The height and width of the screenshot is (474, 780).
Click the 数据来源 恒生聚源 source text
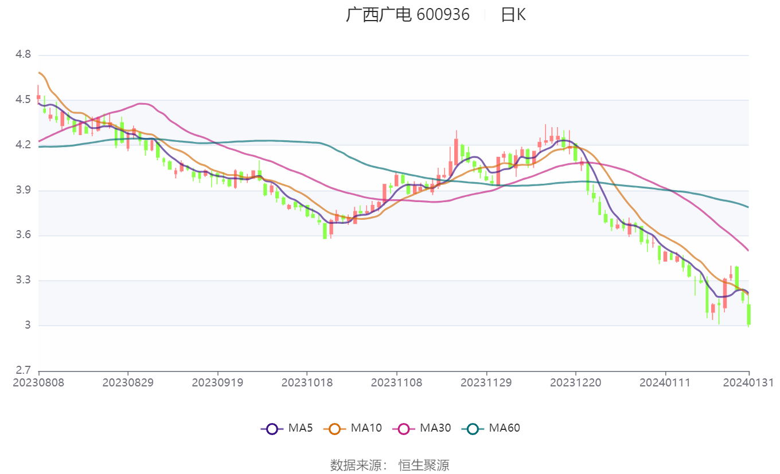tap(389, 465)
